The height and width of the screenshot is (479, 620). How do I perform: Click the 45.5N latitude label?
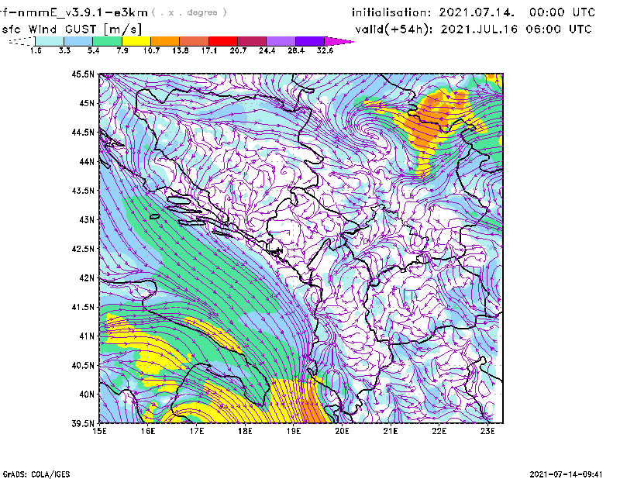pyautogui.click(x=83, y=74)
